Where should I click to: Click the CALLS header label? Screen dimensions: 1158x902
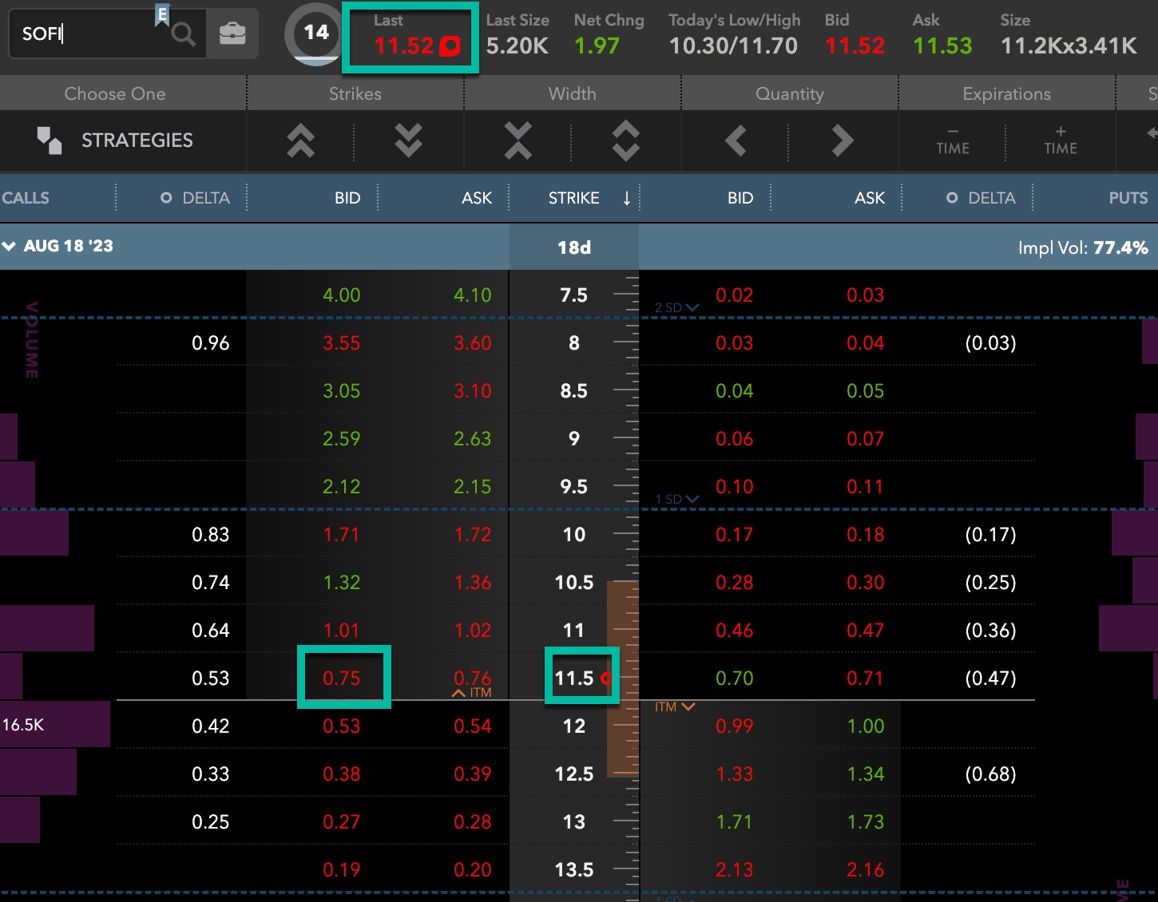click(x=26, y=198)
